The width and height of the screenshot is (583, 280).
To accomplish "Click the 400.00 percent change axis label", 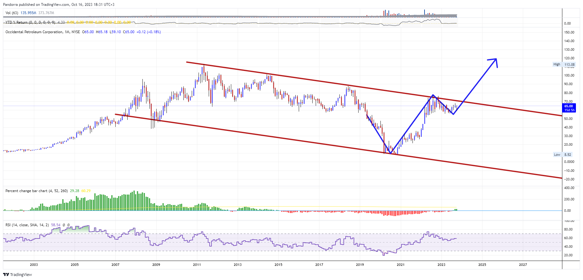I will click(x=569, y=188).
